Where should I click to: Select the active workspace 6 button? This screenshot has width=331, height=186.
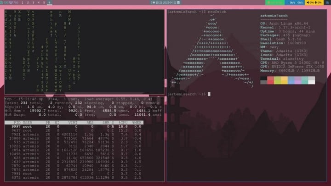[x=49, y=3]
